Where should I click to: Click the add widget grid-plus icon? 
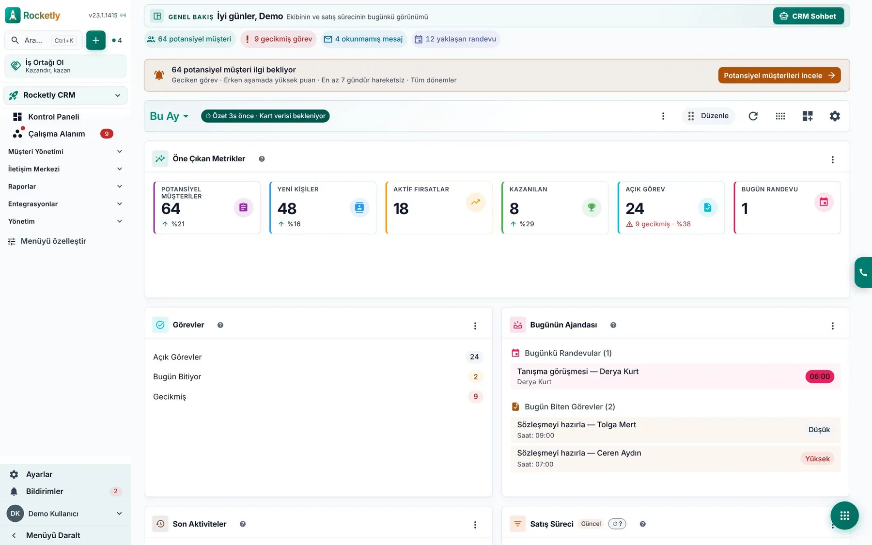pos(807,116)
